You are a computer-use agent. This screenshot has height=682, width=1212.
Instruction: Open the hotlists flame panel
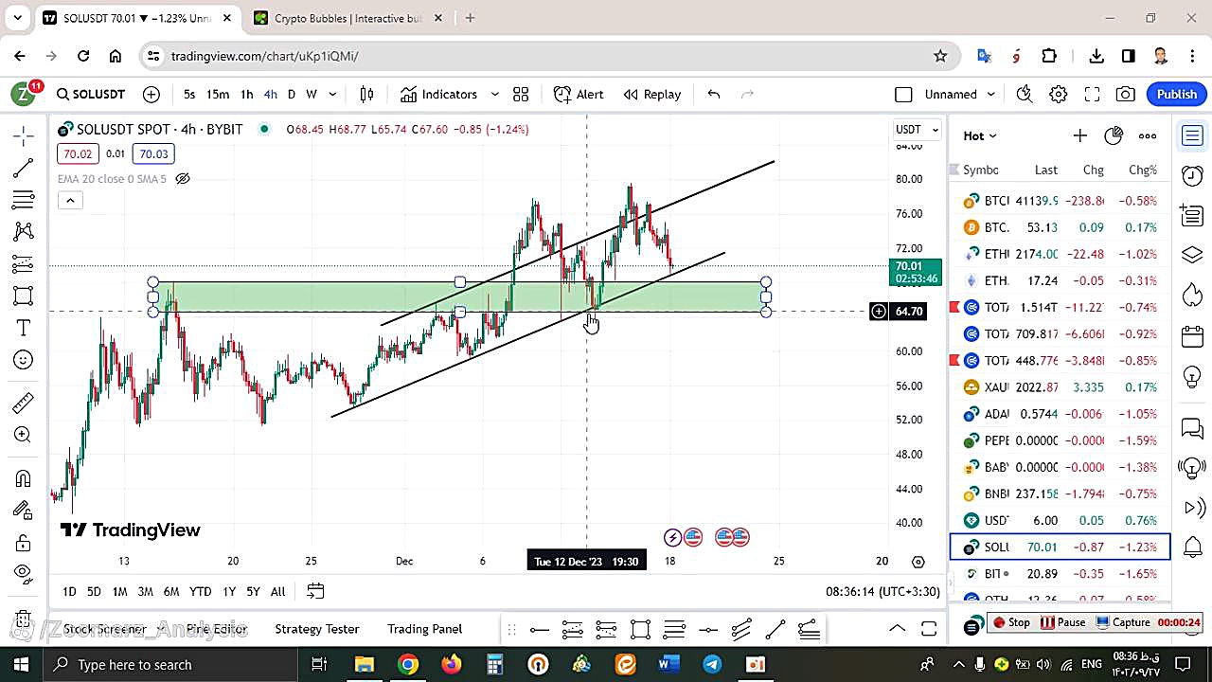tap(1192, 296)
